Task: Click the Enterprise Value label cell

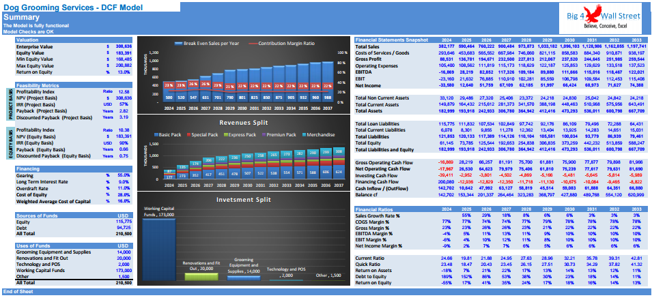Action: click(36, 46)
